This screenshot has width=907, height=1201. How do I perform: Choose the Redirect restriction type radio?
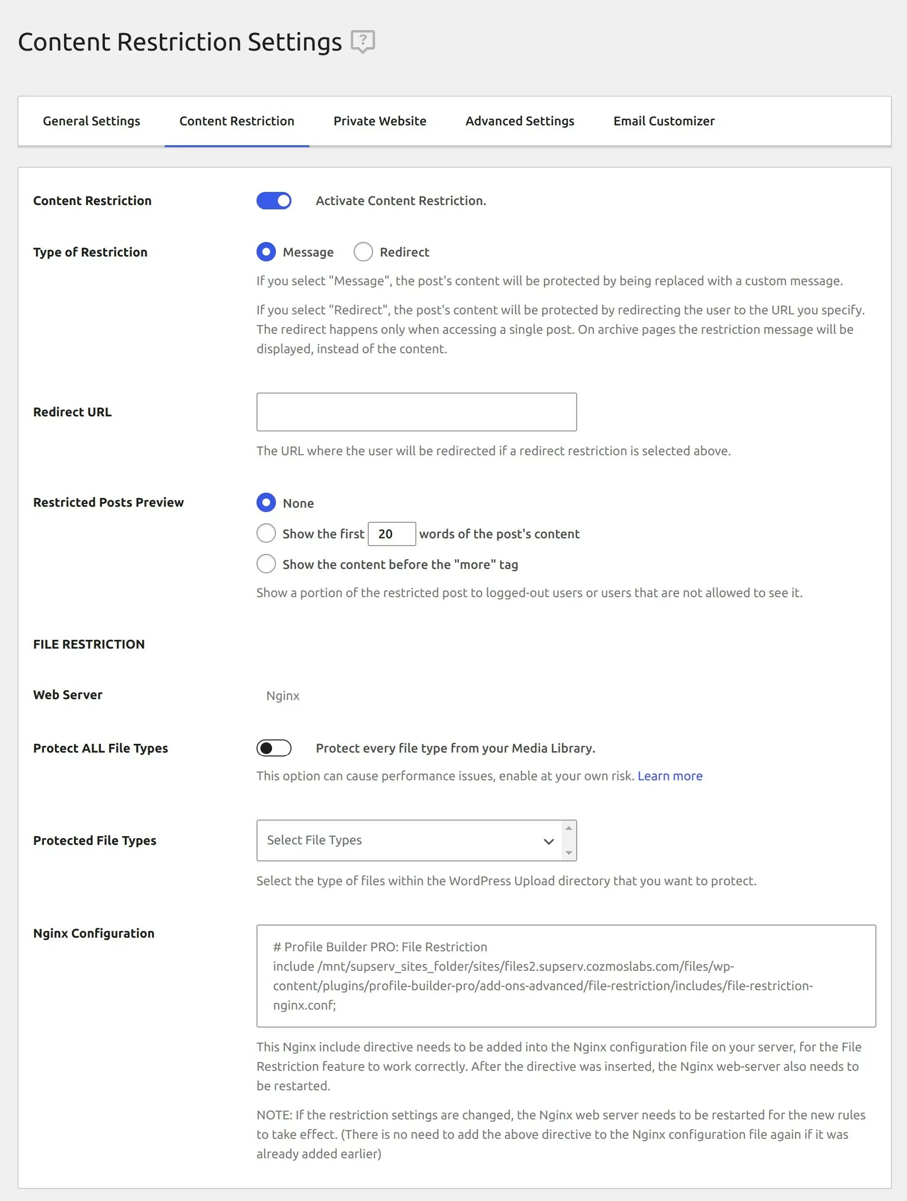tap(363, 252)
